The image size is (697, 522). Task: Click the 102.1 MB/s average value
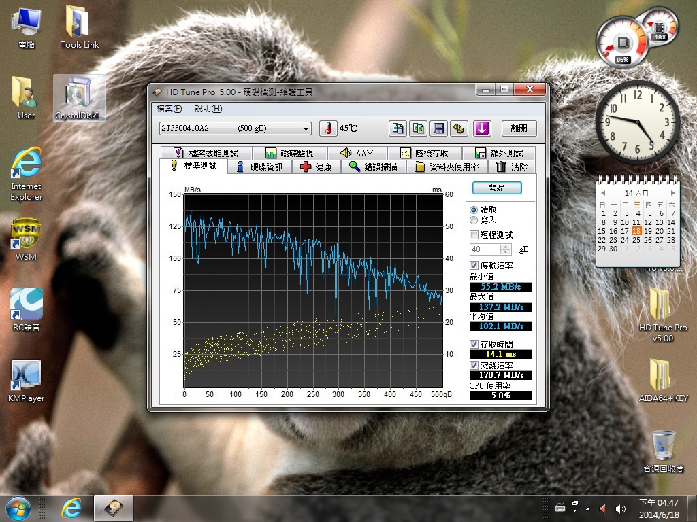pyautogui.click(x=501, y=326)
